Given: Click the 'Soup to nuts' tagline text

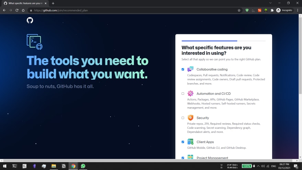Looking at the screenshot, I should [x=60, y=86].
